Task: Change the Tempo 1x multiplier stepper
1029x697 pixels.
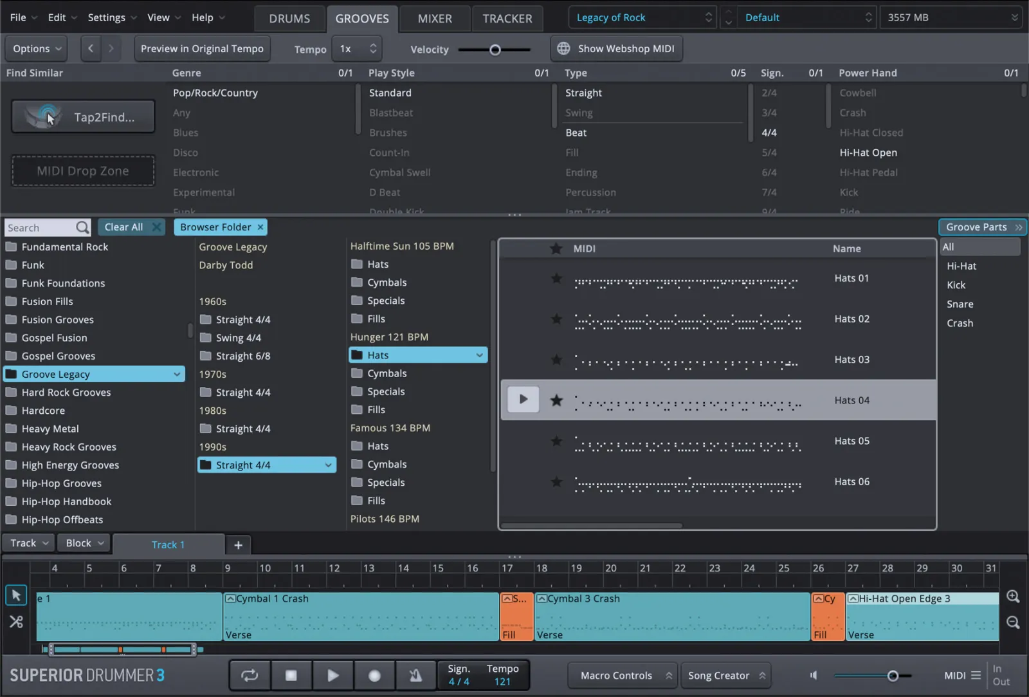Action: [373, 49]
